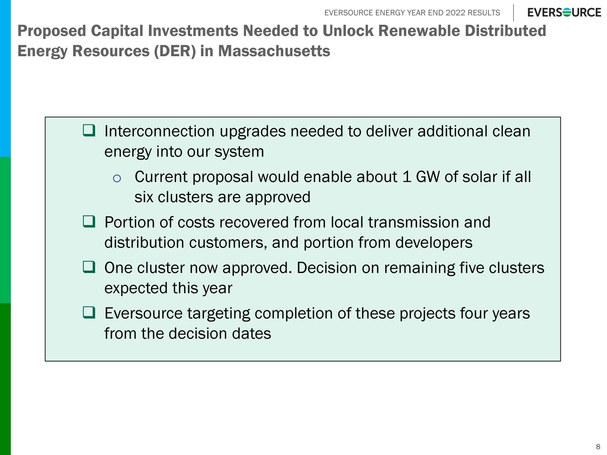Click the blue segment of the left sidebar
This screenshot has width=607, height=455.
(5, 78)
